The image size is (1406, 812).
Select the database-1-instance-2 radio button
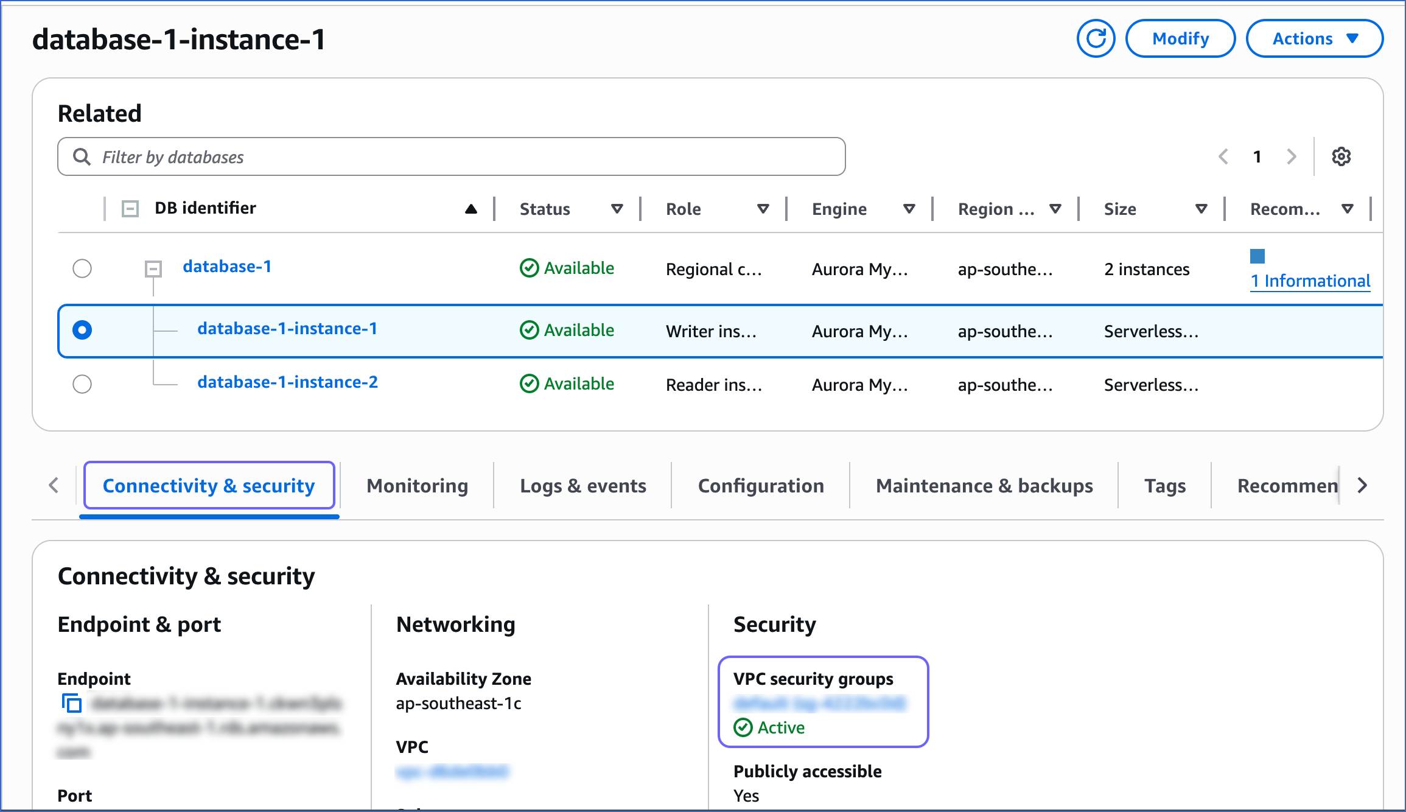coord(82,384)
